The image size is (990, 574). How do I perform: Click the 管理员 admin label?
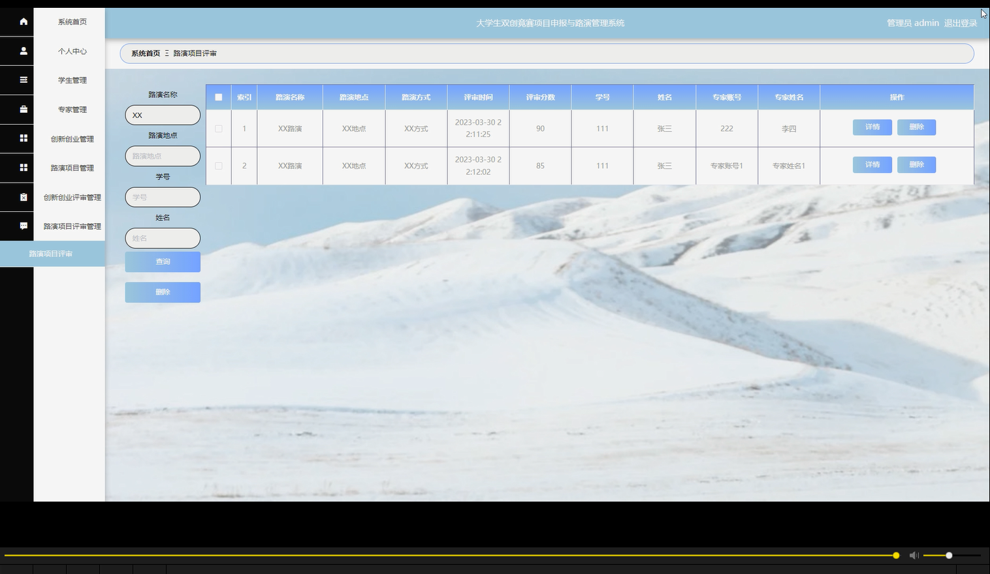[x=913, y=23]
